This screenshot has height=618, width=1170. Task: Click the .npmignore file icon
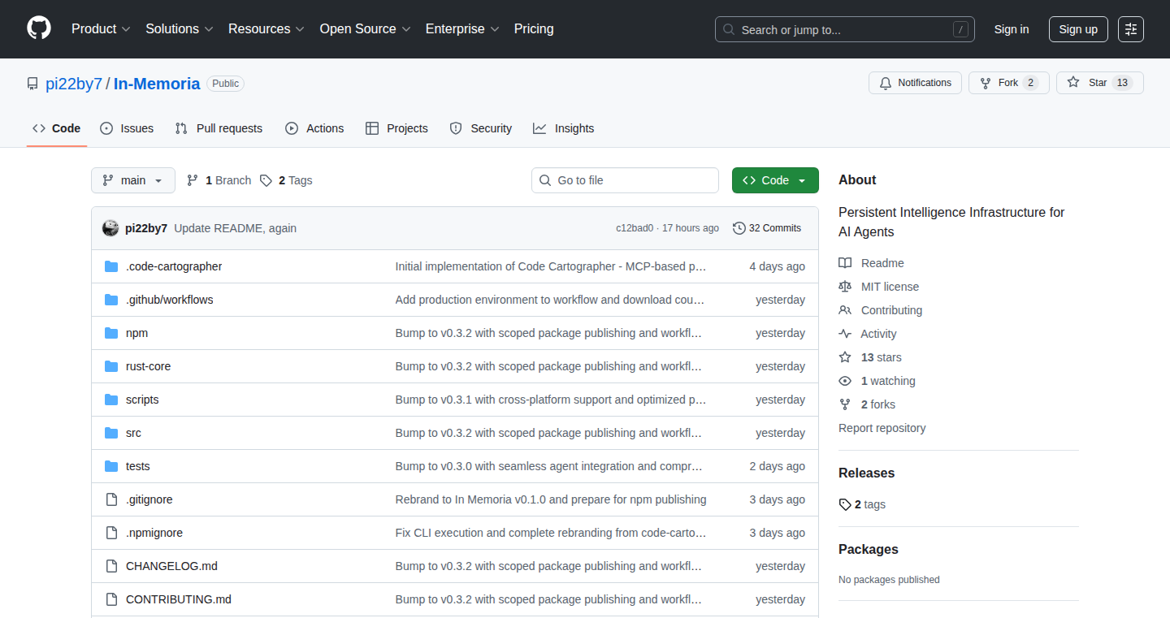(111, 533)
